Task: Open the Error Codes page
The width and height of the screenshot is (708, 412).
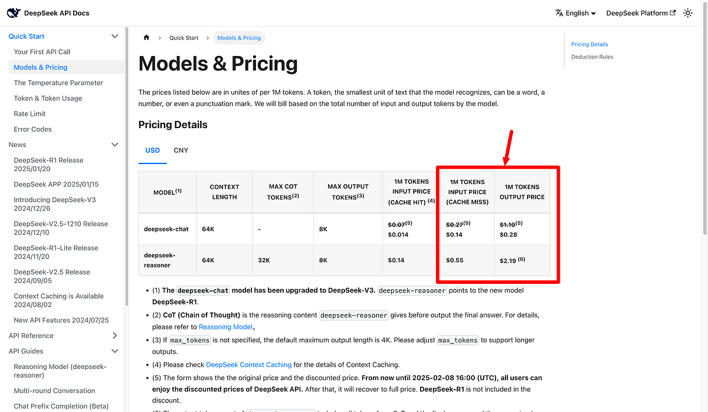Action: tap(32, 129)
